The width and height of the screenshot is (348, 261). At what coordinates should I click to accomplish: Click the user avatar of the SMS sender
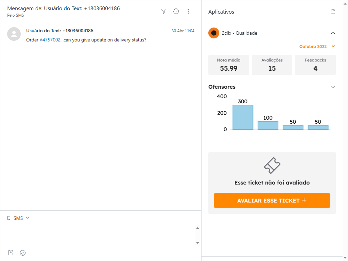(x=14, y=34)
